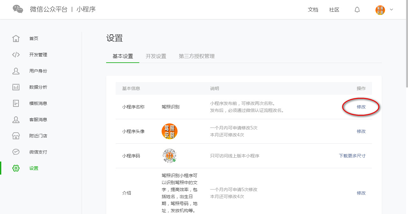Click the 介绍 row label

click(x=127, y=193)
